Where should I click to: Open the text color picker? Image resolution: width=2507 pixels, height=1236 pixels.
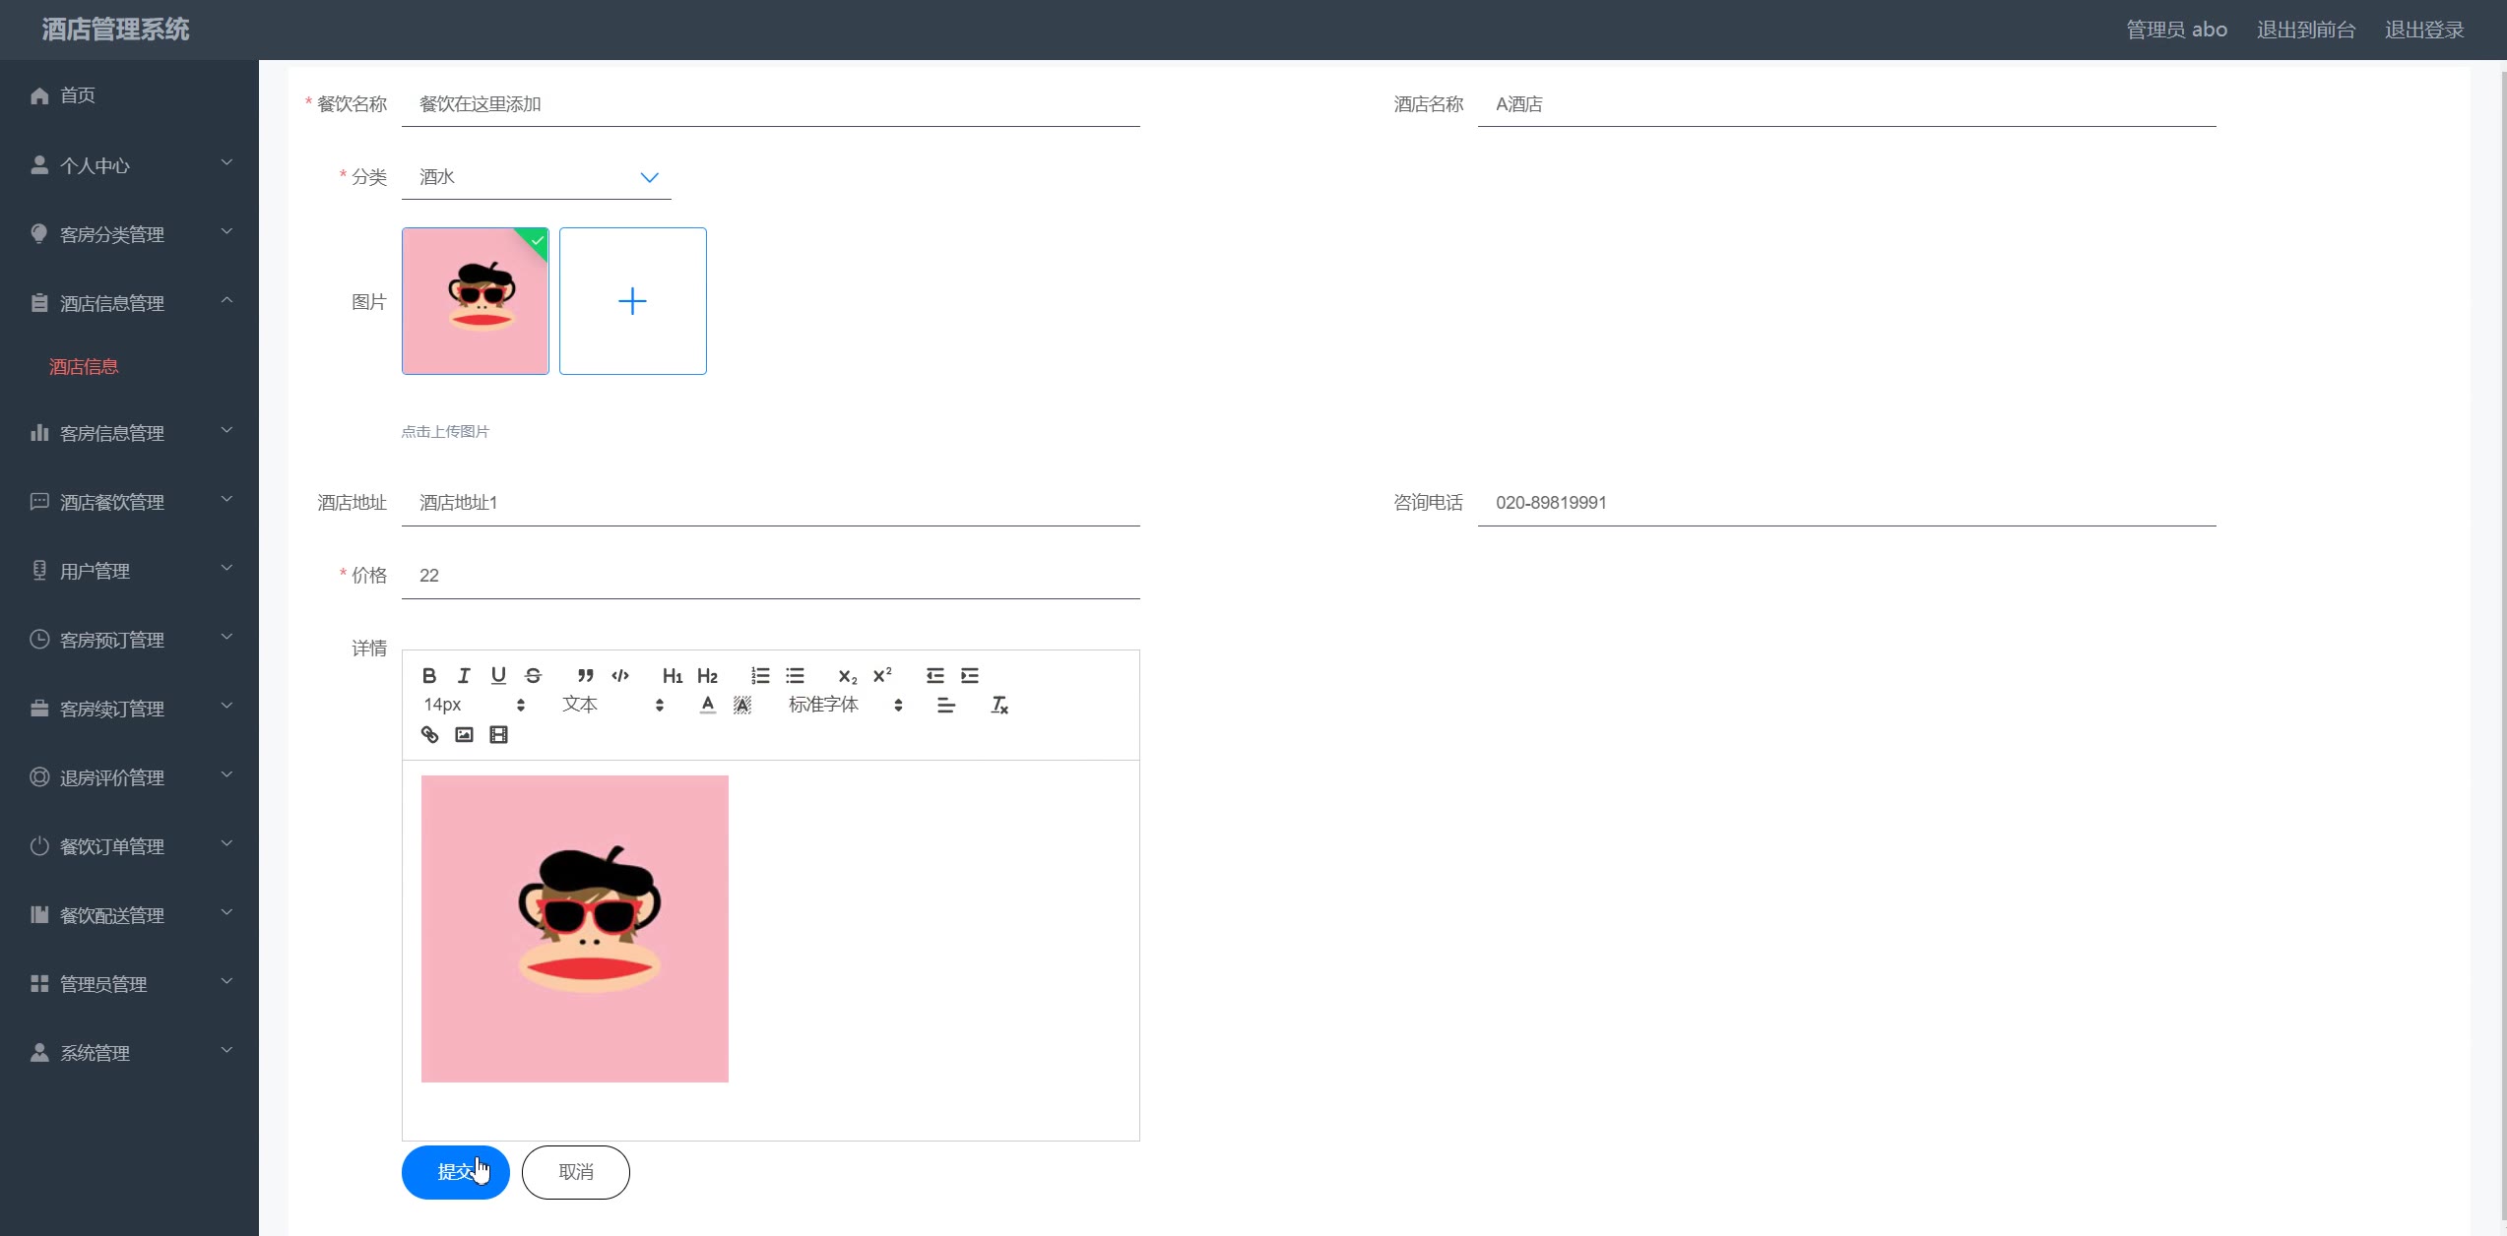click(x=707, y=705)
